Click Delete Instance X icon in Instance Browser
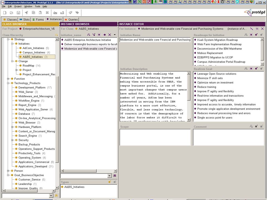267x200 pixels. (x=110, y=35)
